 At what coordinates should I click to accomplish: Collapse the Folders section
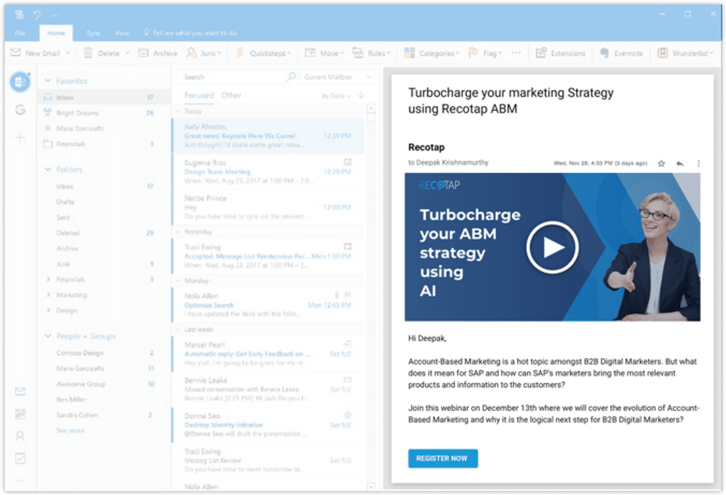click(47, 169)
